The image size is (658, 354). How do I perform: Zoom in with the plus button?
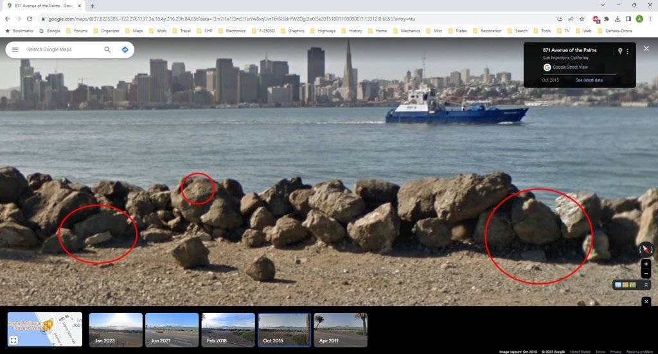(646, 264)
